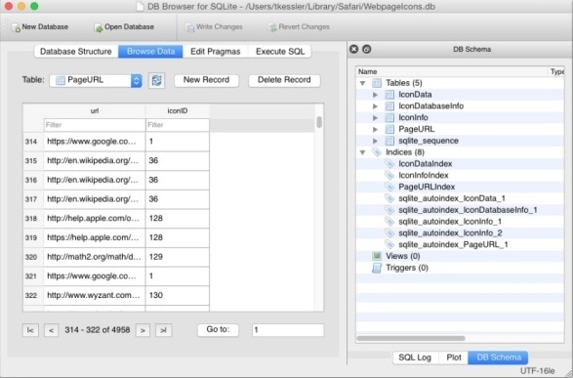Click the Views (0) icon
Screen dimensions: 573x378
[x=377, y=256]
